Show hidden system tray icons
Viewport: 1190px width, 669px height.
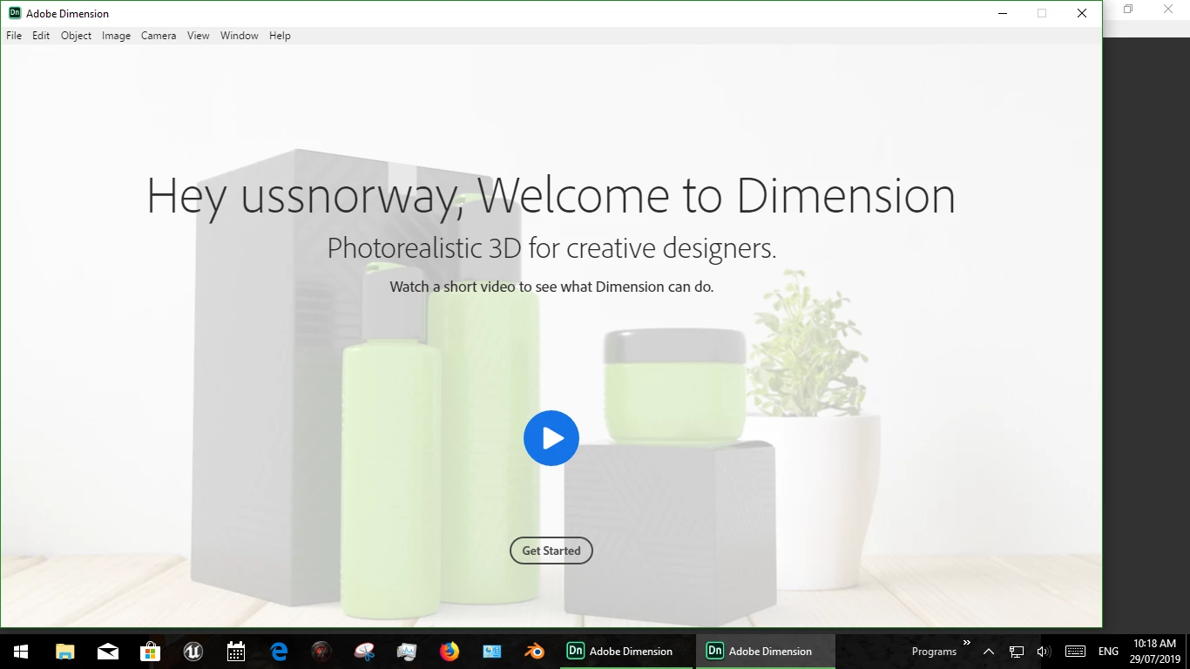click(989, 652)
